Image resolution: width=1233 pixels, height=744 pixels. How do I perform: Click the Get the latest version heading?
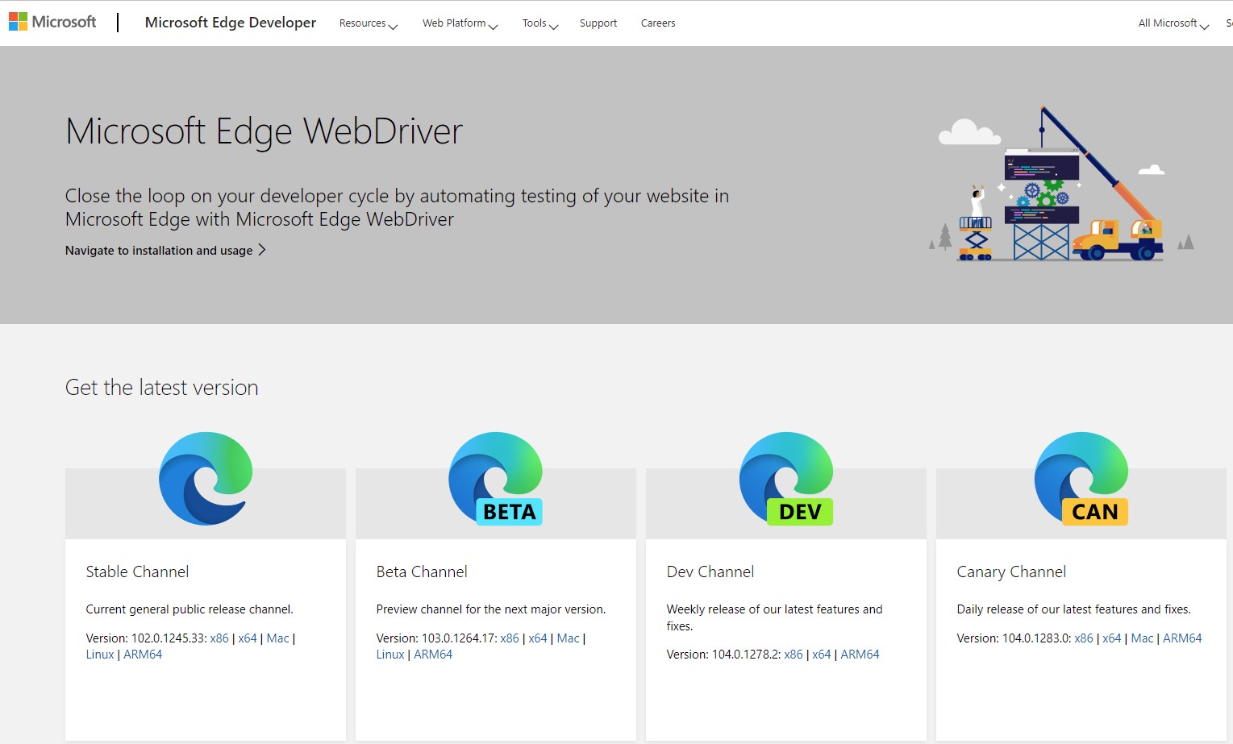click(162, 388)
